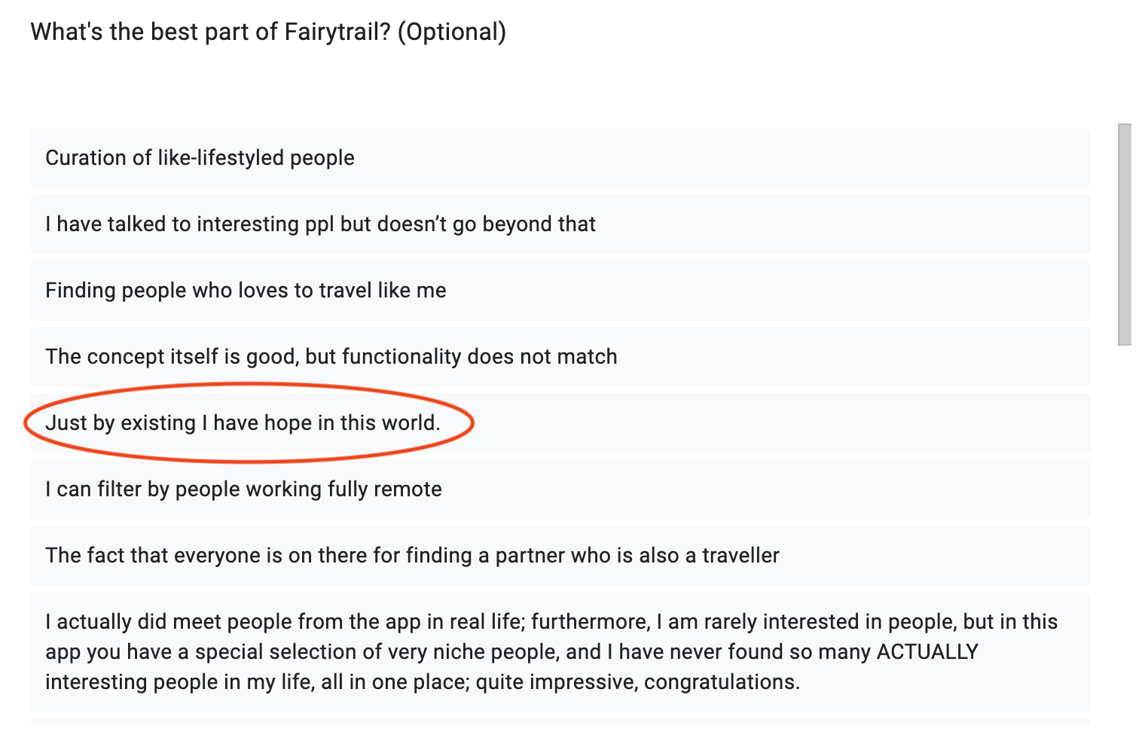The width and height of the screenshot is (1142, 741).
Task: Click 'quite impressive, congratulations' text
Action: 637,682
